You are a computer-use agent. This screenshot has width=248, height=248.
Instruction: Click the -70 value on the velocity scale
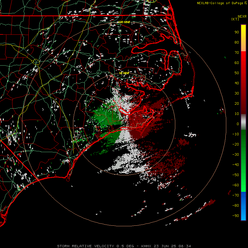tap(236, 195)
